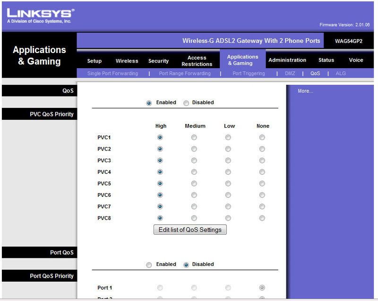The height and width of the screenshot is (301, 378).
Task: Set PVC7 priority to None
Action: point(262,207)
